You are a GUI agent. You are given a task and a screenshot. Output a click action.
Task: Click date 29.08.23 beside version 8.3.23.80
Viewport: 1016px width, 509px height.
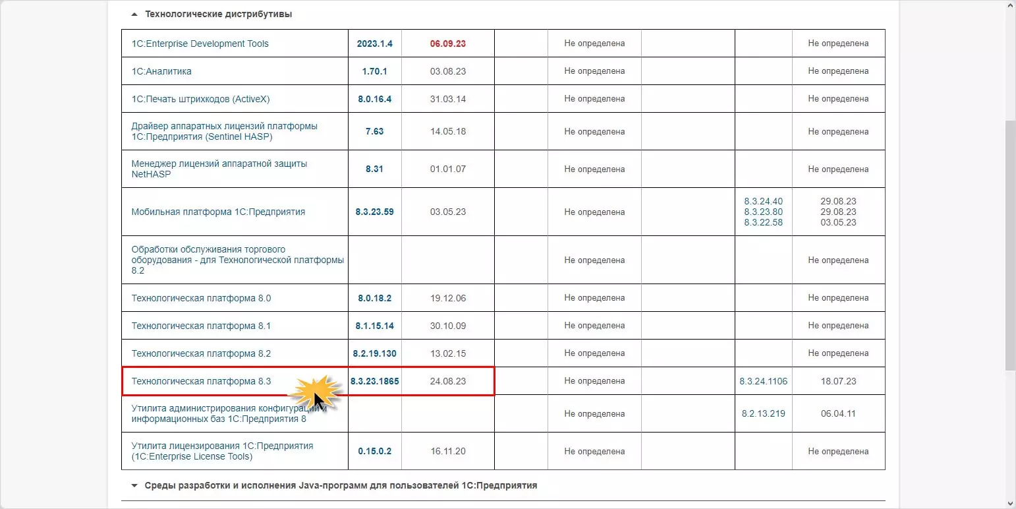(x=839, y=212)
